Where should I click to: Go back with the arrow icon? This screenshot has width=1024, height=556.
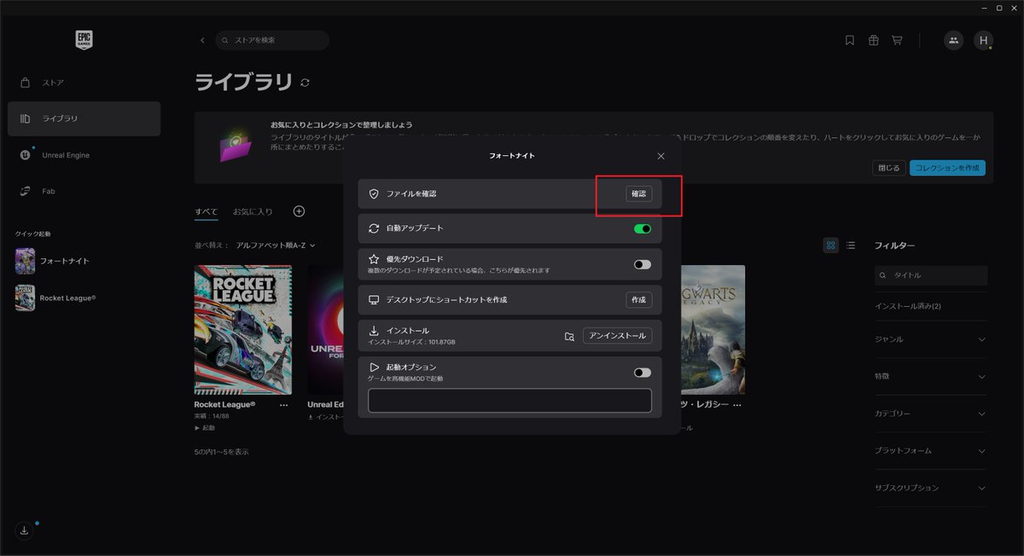coord(202,40)
